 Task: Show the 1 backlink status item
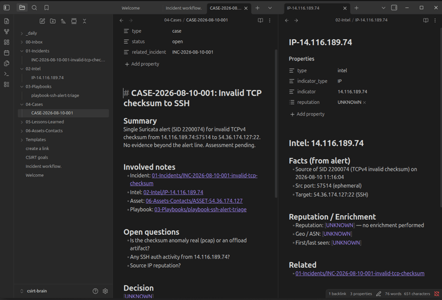click(337, 294)
